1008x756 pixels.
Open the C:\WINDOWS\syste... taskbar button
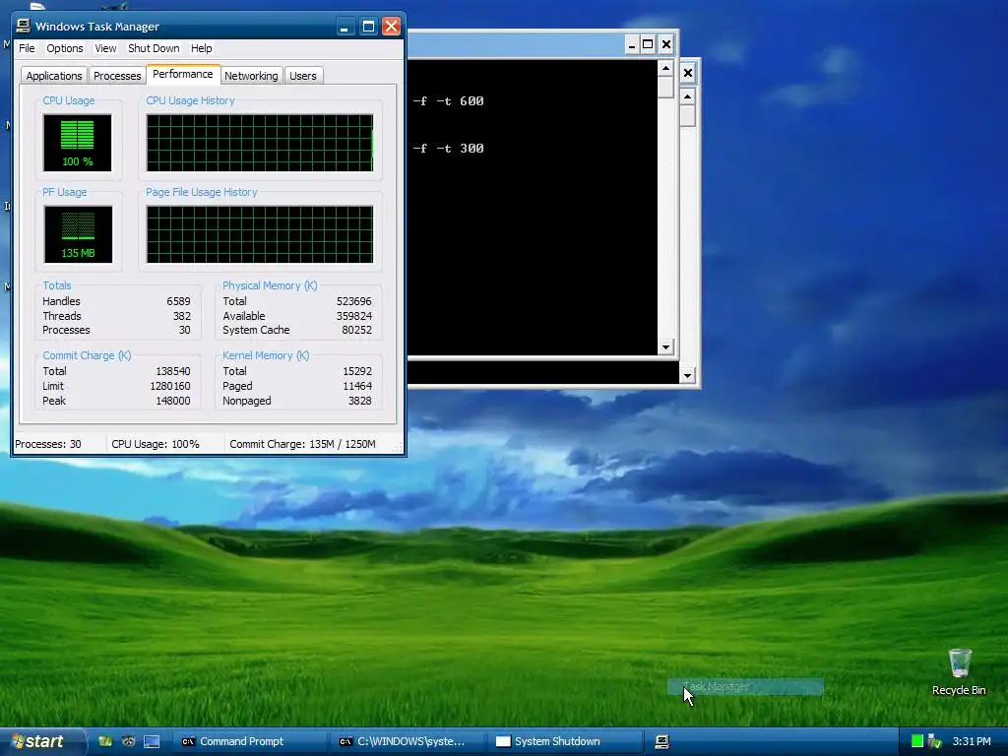click(x=407, y=741)
